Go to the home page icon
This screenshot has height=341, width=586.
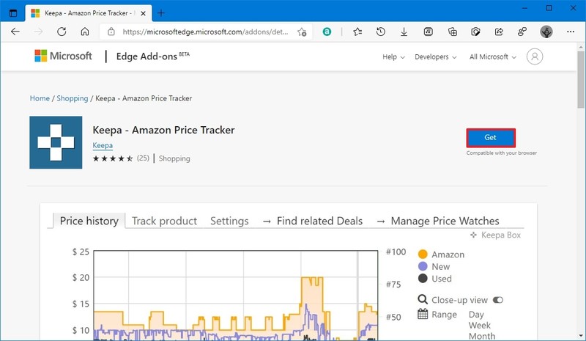tap(85, 32)
